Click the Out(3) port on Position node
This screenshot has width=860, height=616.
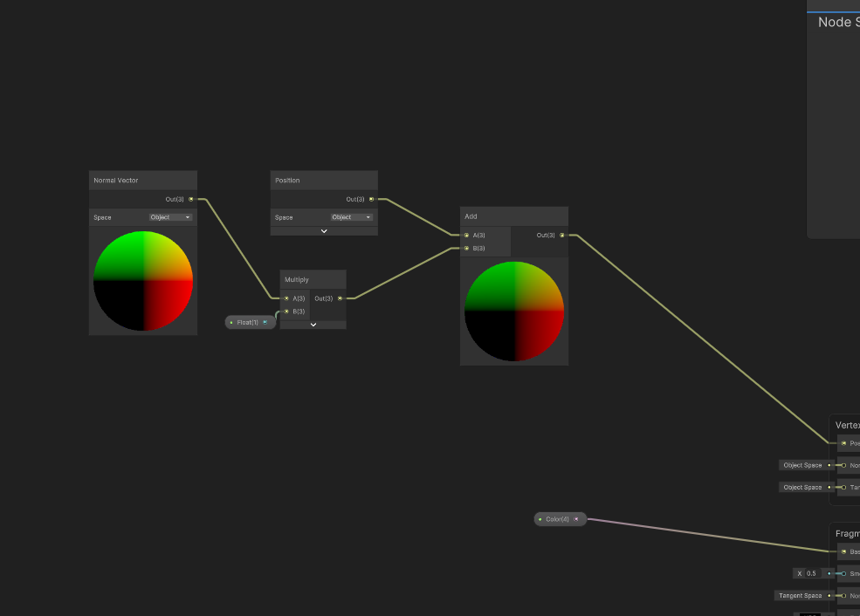[371, 199]
